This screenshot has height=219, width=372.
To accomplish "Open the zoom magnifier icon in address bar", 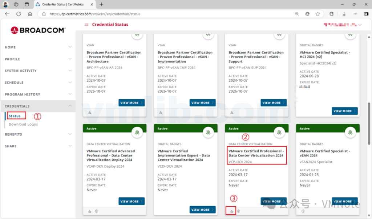I will (297, 14).
